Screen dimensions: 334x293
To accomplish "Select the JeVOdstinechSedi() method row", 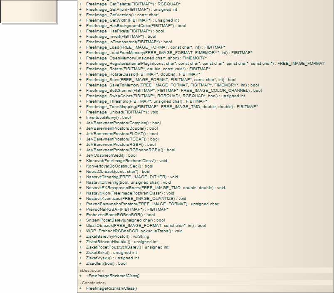I will (x=111, y=155).
